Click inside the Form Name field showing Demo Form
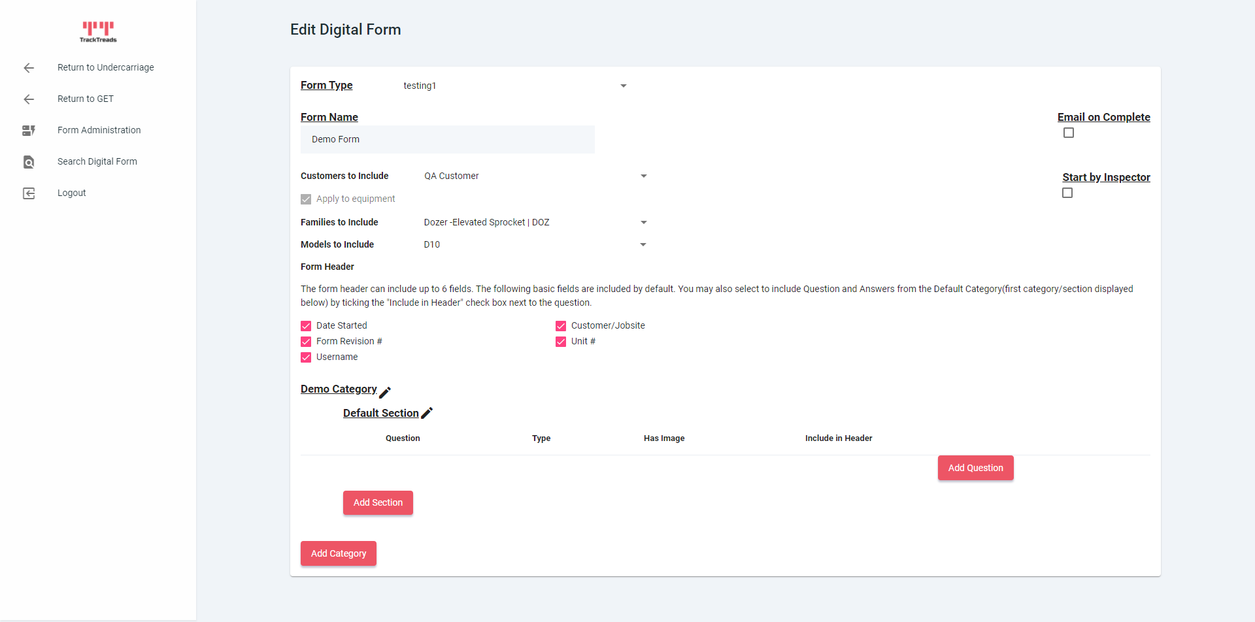The image size is (1255, 622). coord(447,139)
